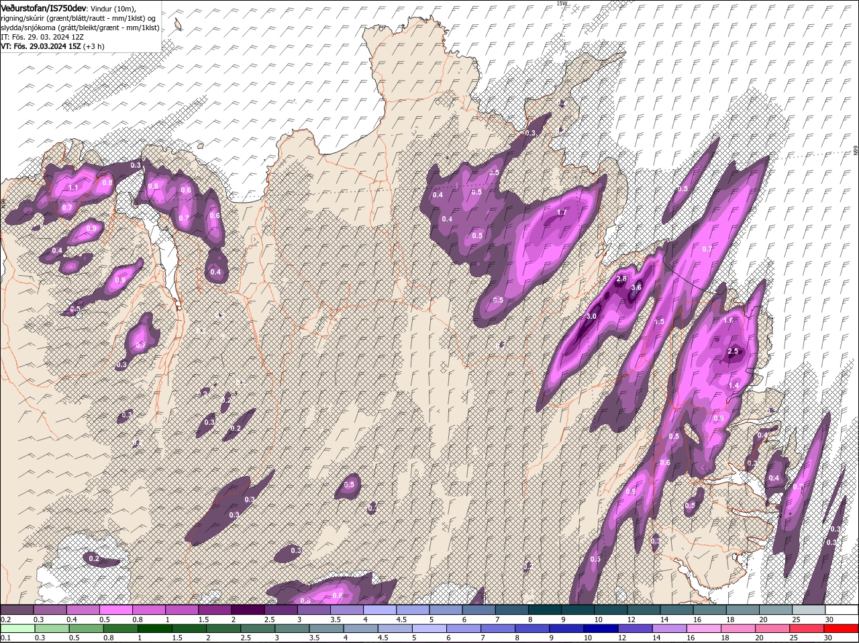Click the '3.6' precipitation value on the map
Image resolution: width=859 pixels, height=643 pixels.
(x=636, y=287)
